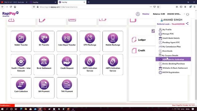
Task: Open the Credit Request service
Action: point(67,64)
